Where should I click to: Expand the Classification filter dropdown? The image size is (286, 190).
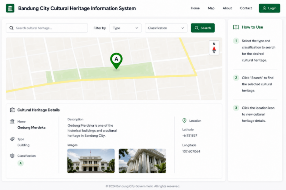coord(166,28)
